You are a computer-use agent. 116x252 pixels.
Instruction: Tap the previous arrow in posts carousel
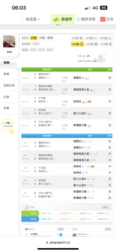pyautogui.click(x=23, y=235)
